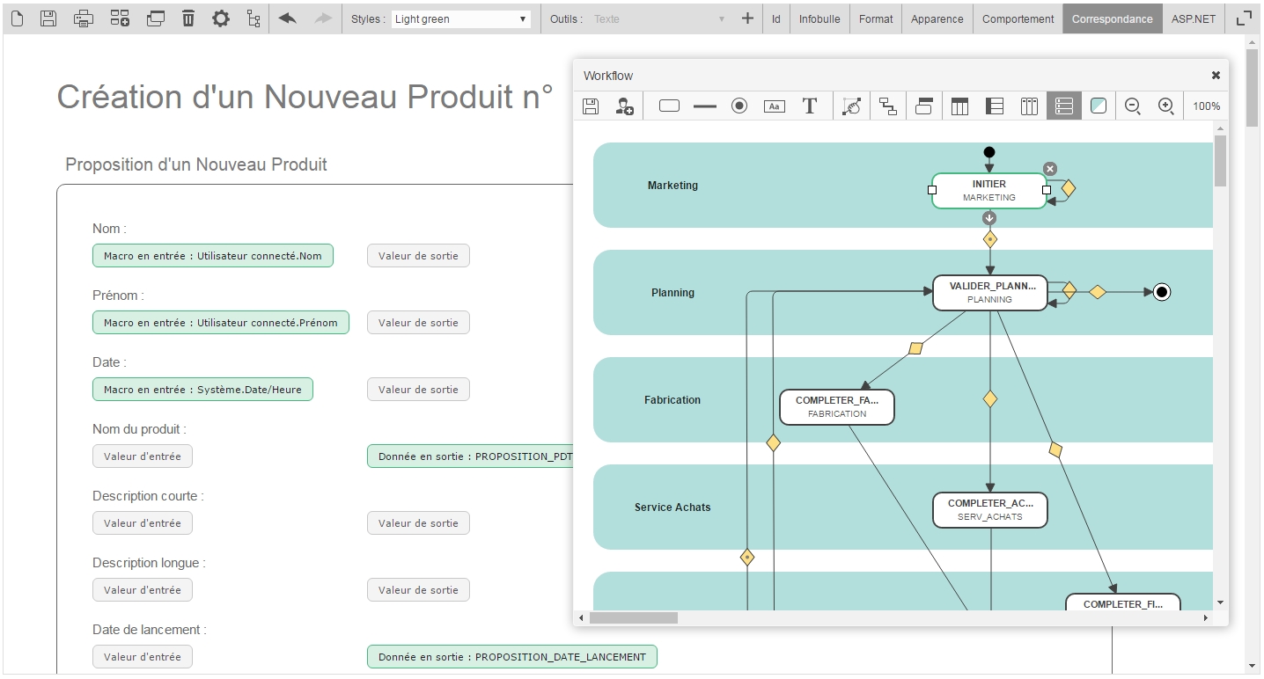Click the zoom in magnifier icon
1264x679 pixels.
click(x=1166, y=106)
